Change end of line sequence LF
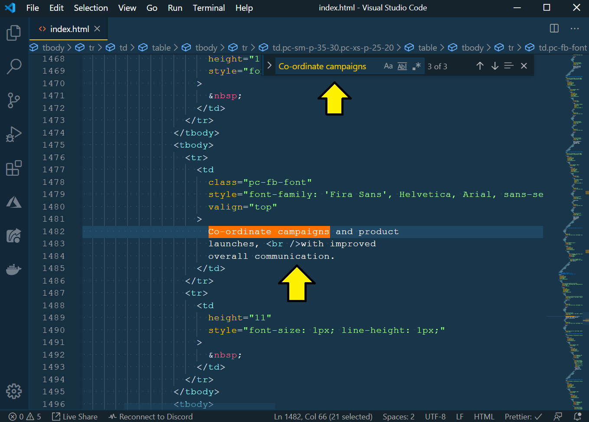Viewport: 589px width, 422px height. click(x=460, y=416)
